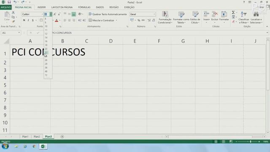The height and width of the screenshot is (152, 270).
Task: Switch to the DADOS tab
Action: (x=100, y=7)
